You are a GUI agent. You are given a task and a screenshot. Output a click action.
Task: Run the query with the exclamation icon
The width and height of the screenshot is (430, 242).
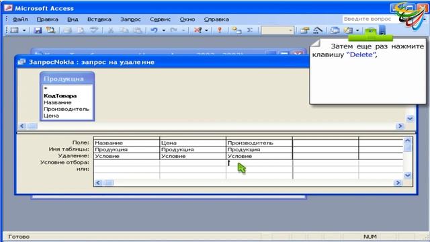tap(220, 30)
